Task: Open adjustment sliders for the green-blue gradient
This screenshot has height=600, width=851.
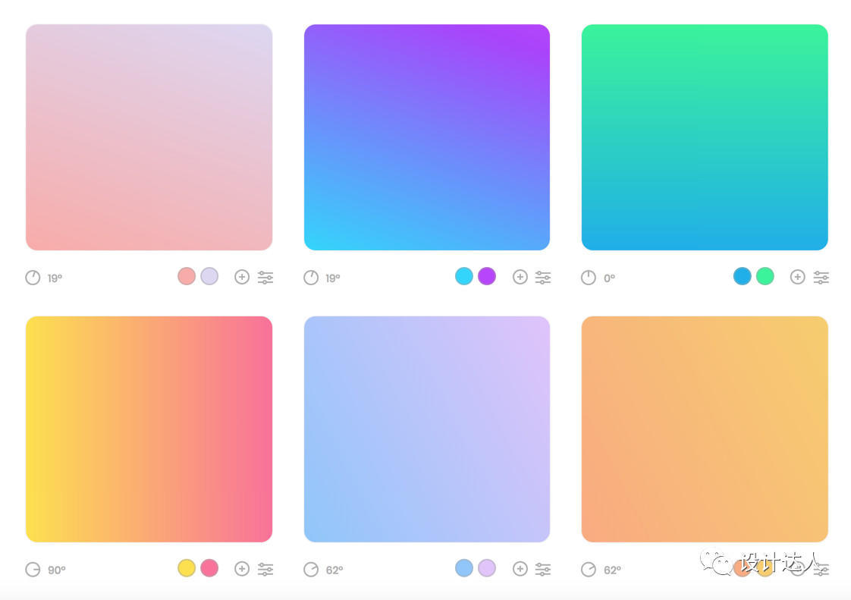Action: click(821, 278)
